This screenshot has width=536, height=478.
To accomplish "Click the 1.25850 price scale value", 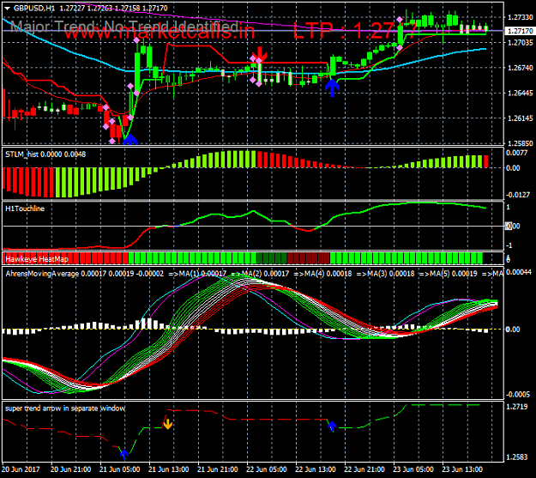I will [x=521, y=143].
